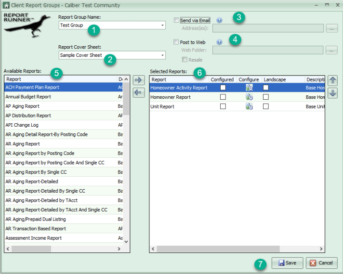Check Configured box for Homeowner Report

click(x=223, y=97)
